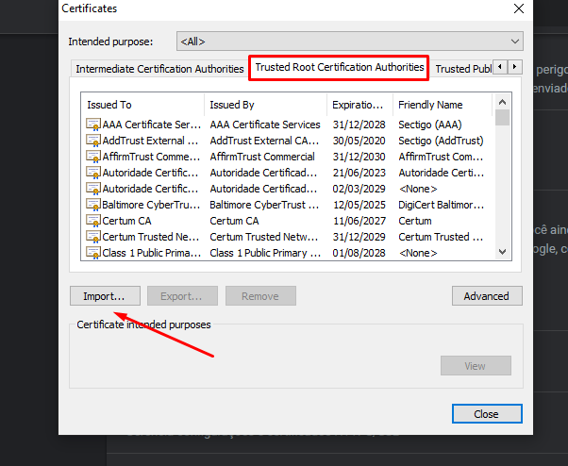Click the certificate list scrollbar thumb

(502, 118)
